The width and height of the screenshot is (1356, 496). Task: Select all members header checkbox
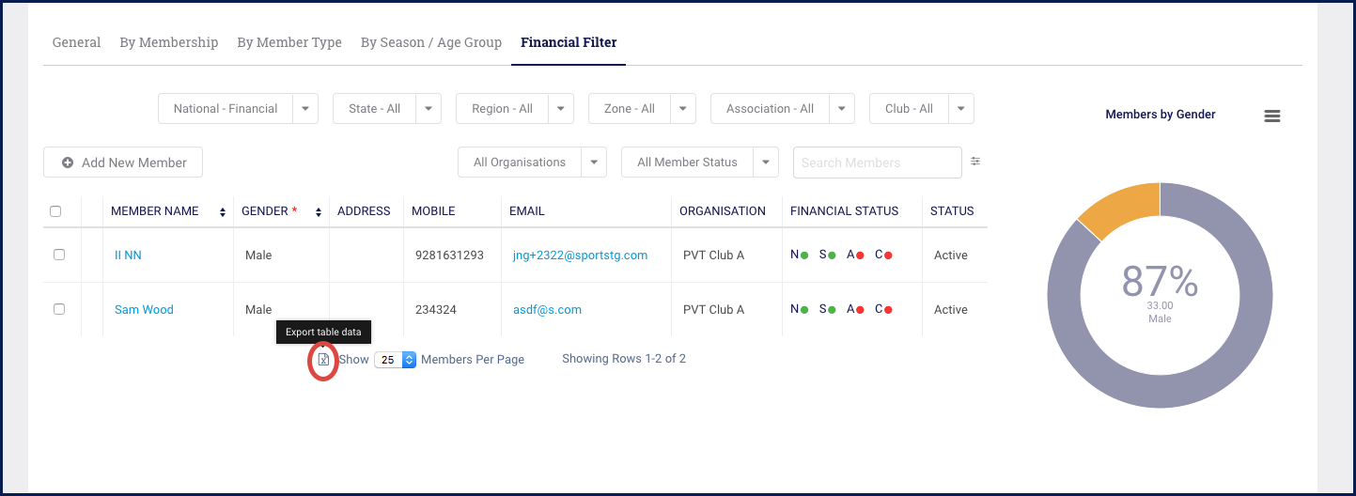[x=55, y=211]
